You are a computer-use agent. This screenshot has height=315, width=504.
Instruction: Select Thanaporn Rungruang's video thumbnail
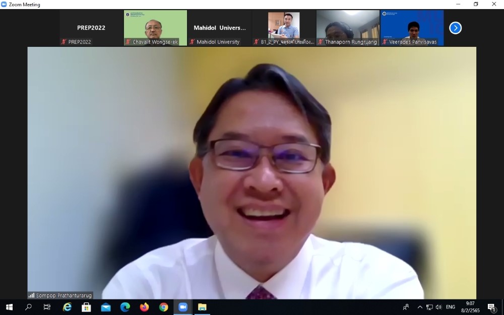point(348,28)
